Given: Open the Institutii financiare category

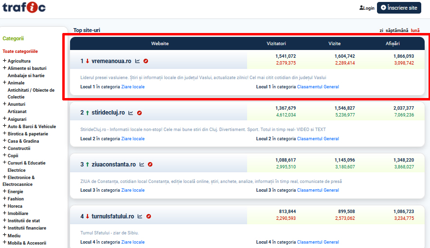Looking at the screenshot, I should 27,228.
